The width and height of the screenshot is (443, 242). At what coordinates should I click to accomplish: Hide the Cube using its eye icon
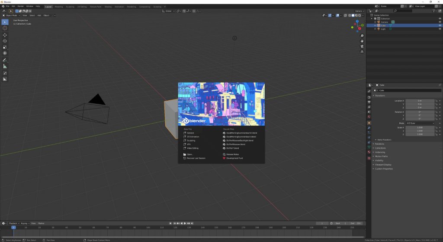coord(440,25)
